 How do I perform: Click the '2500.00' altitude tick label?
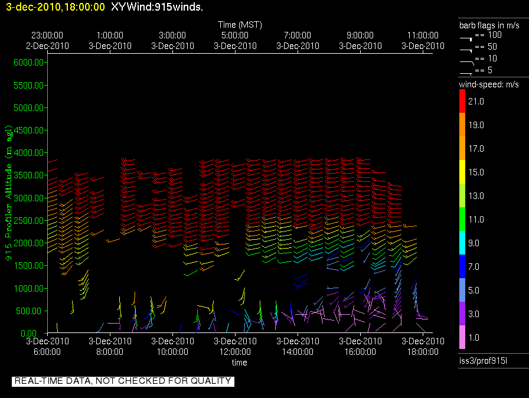click(x=29, y=221)
